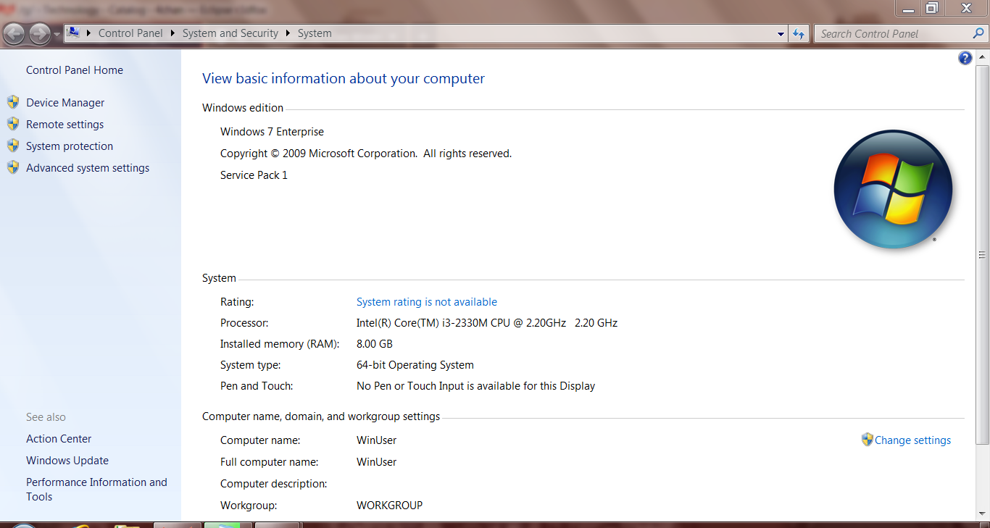Image resolution: width=990 pixels, height=528 pixels.
Task: Open Windows Update link
Action: tap(67, 461)
